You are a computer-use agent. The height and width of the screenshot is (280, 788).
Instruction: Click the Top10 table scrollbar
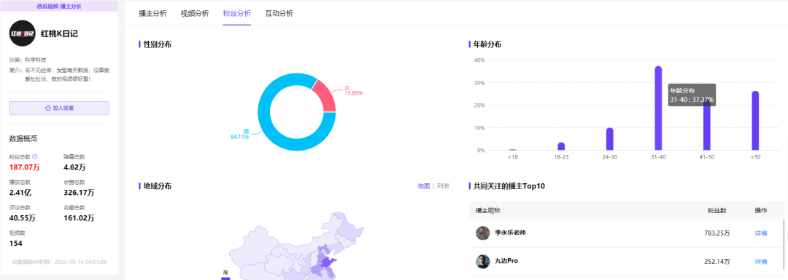point(783,245)
